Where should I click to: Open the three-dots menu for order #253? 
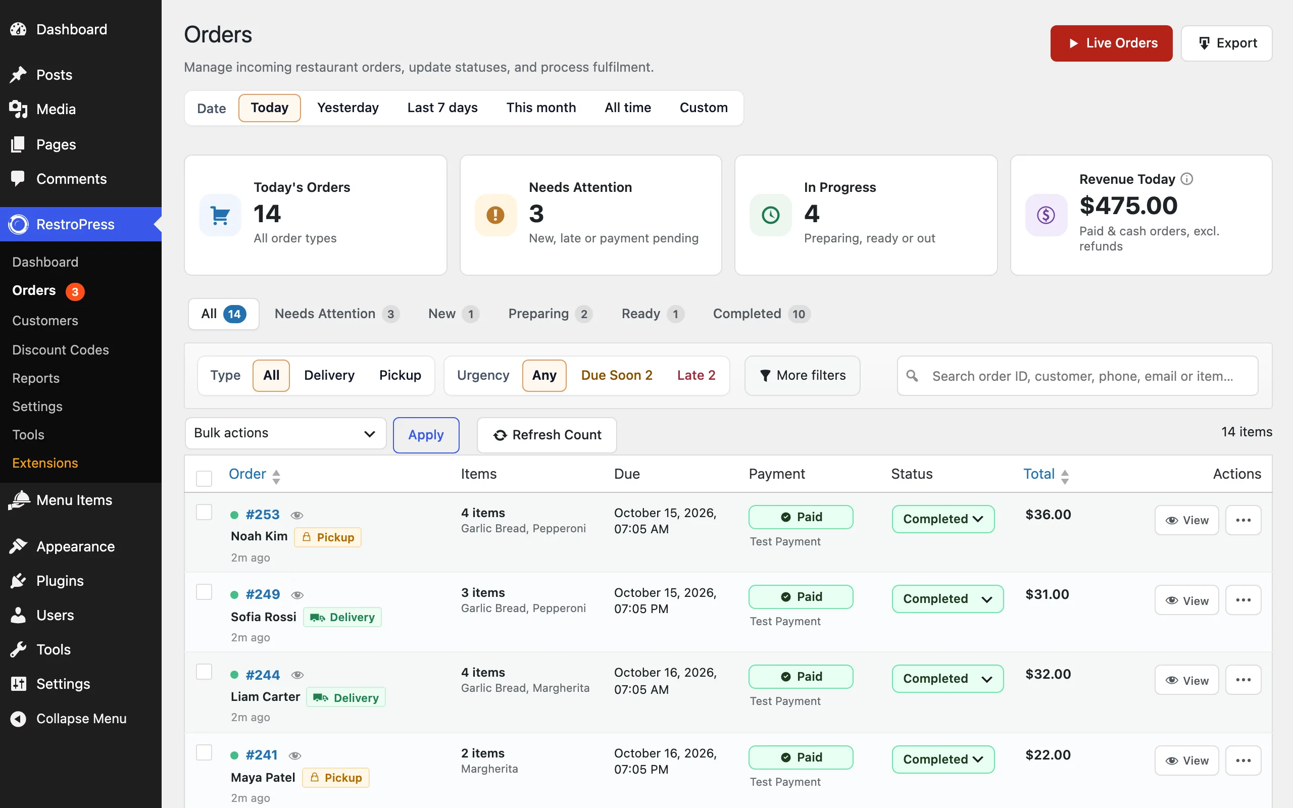[1244, 520]
